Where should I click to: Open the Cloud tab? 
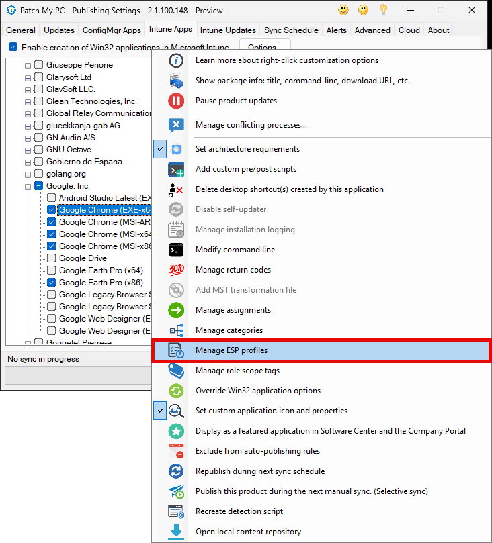click(409, 30)
